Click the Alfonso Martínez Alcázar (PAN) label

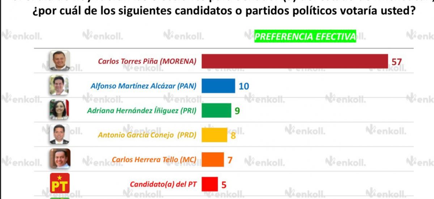143,86
